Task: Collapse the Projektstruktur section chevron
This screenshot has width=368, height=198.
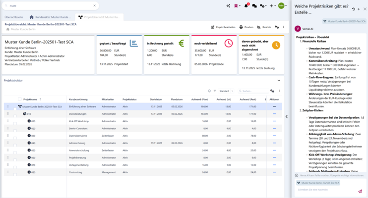Action: coord(279,81)
